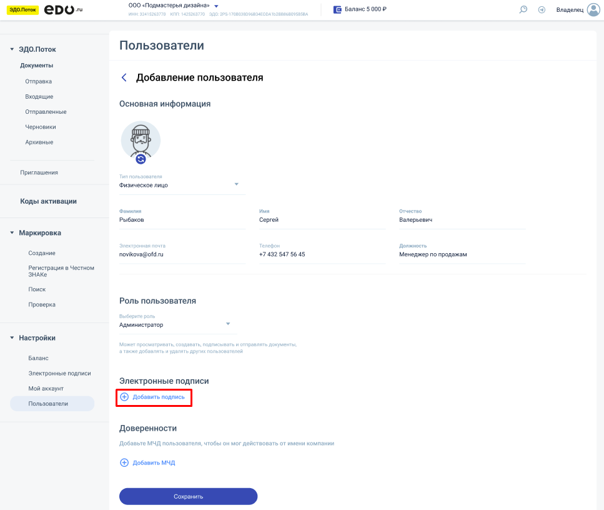
Task: Open the chat search icon in header
Action: pyautogui.click(x=523, y=9)
